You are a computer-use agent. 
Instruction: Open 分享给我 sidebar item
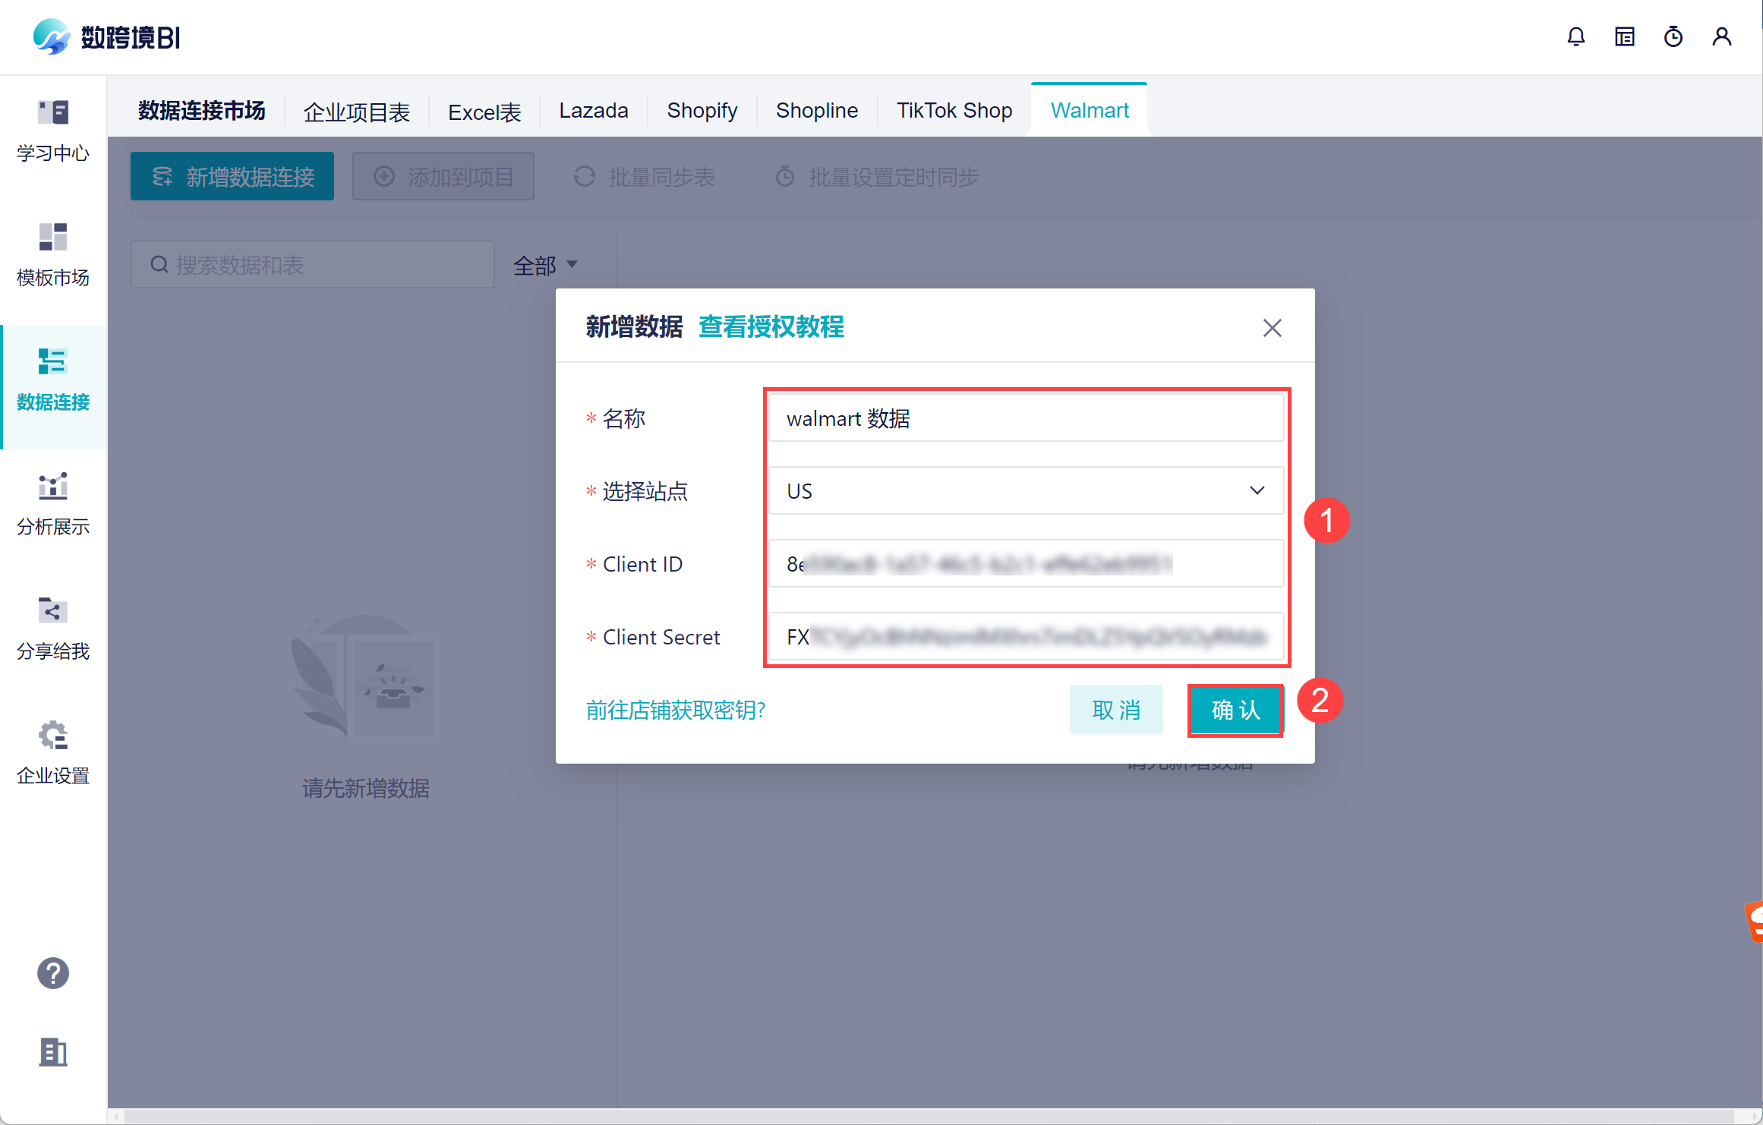[x=53, y=629]
